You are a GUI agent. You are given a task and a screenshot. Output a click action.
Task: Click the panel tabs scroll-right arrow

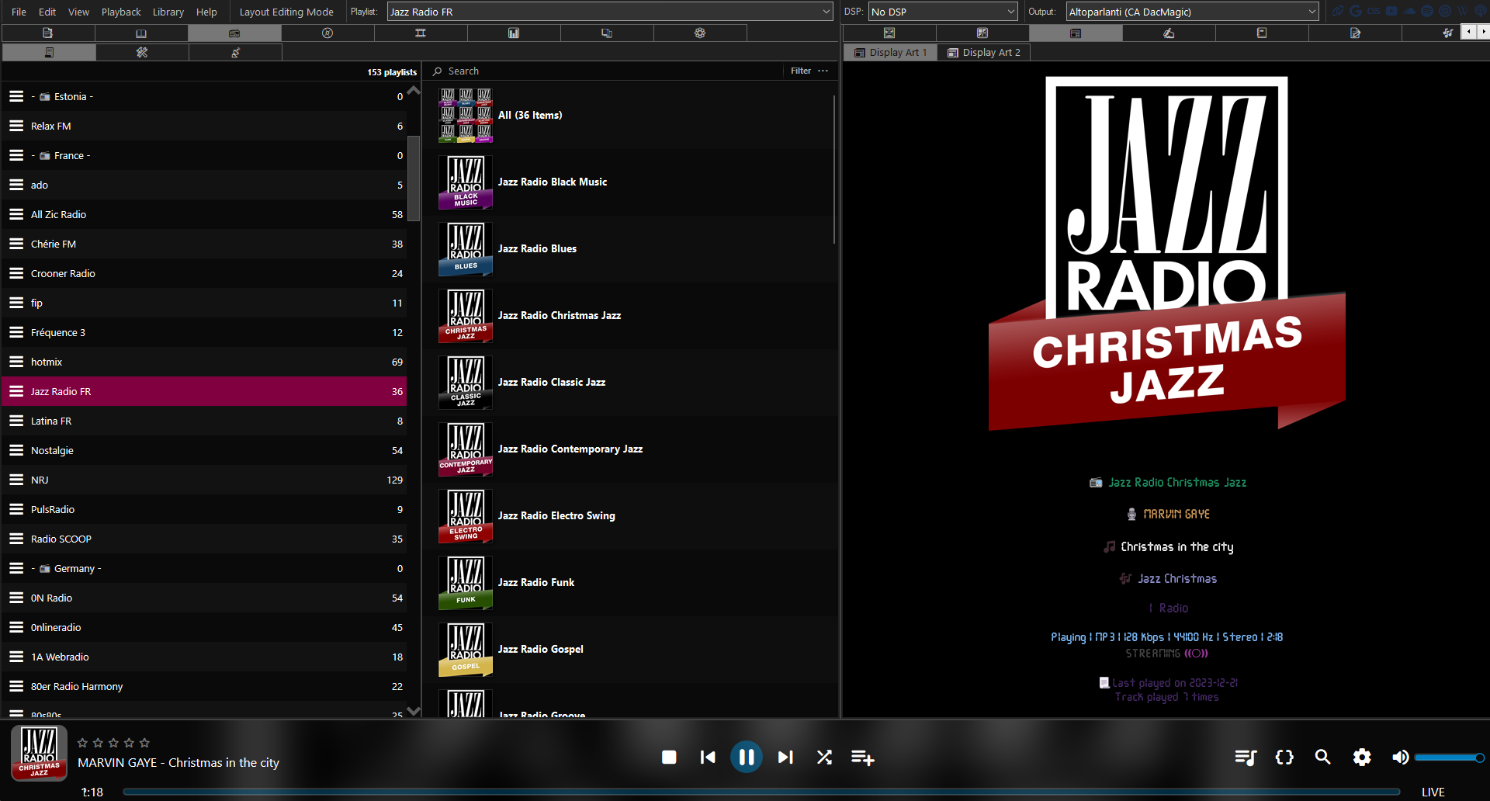[1482, 32]
